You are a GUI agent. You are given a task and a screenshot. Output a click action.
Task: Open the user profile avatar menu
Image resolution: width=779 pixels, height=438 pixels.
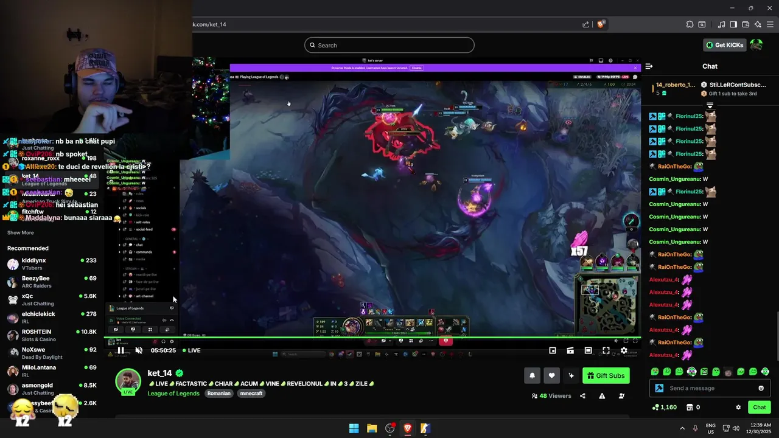756,45
